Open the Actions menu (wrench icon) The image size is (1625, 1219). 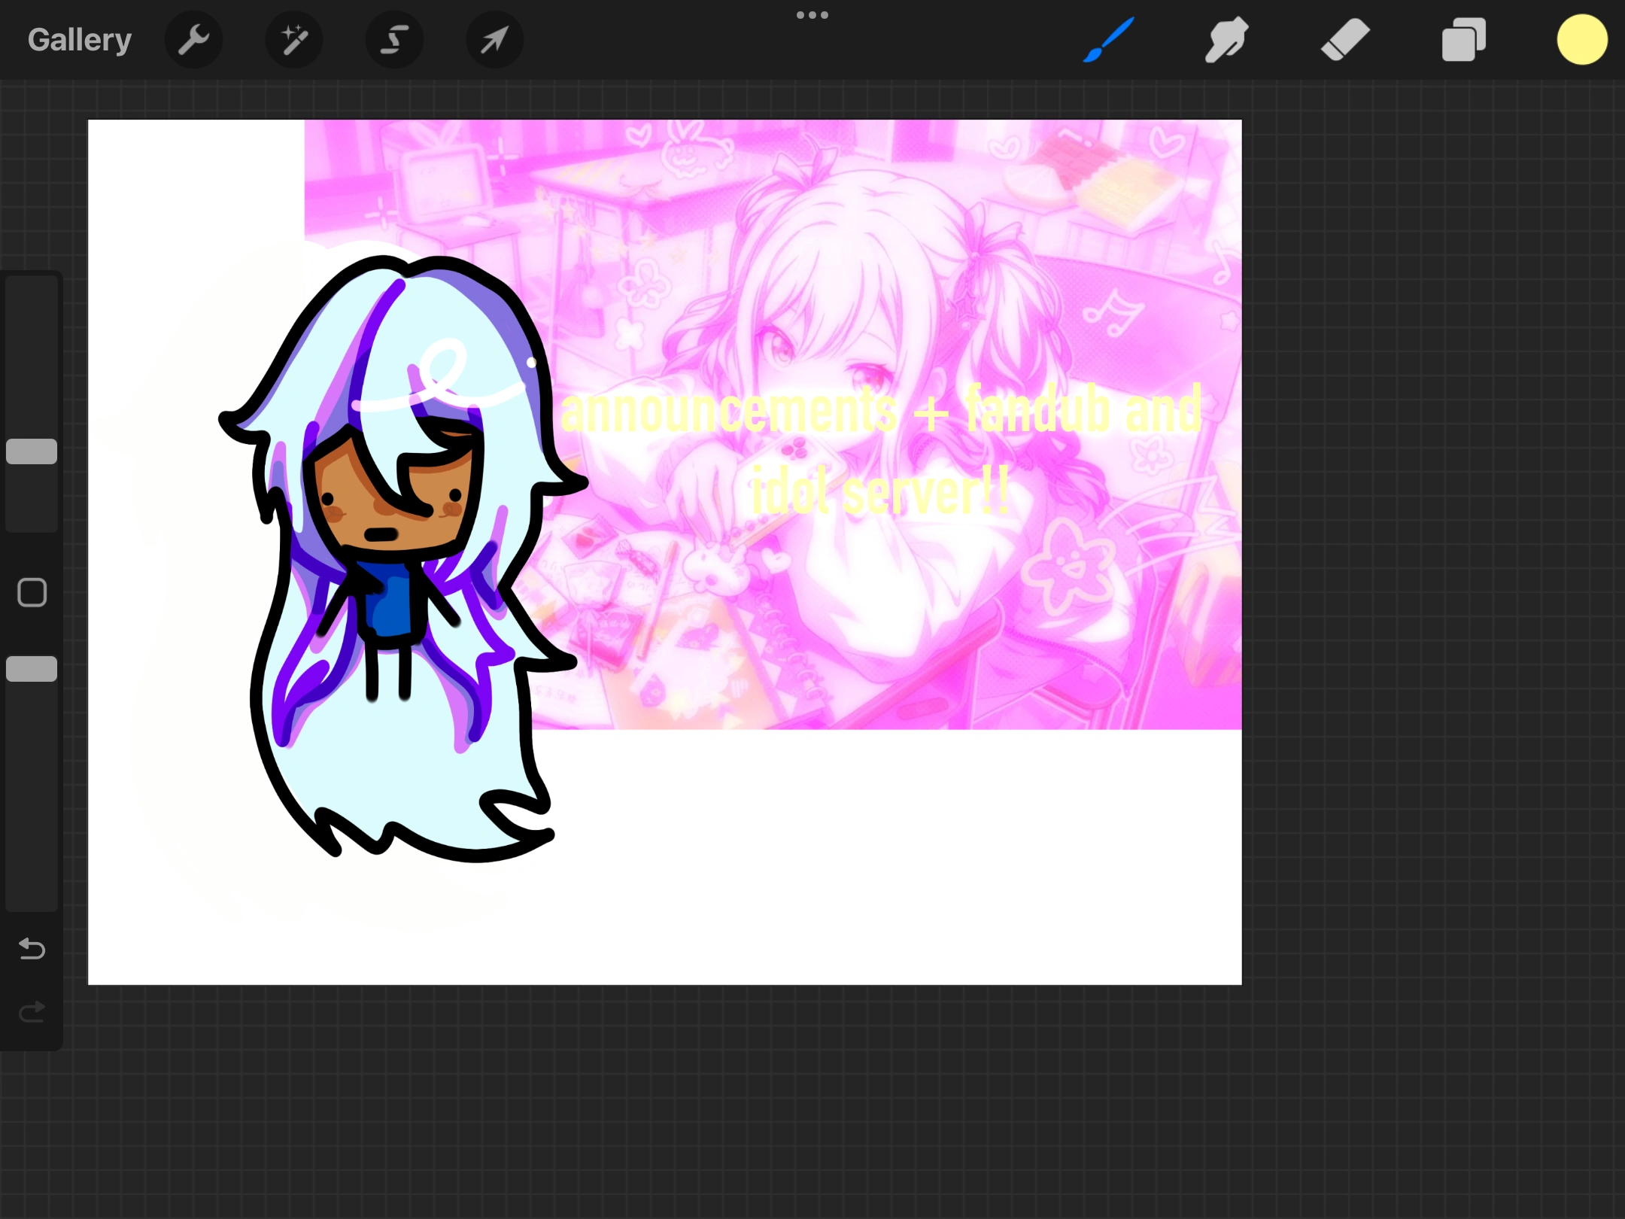point(193,39)
